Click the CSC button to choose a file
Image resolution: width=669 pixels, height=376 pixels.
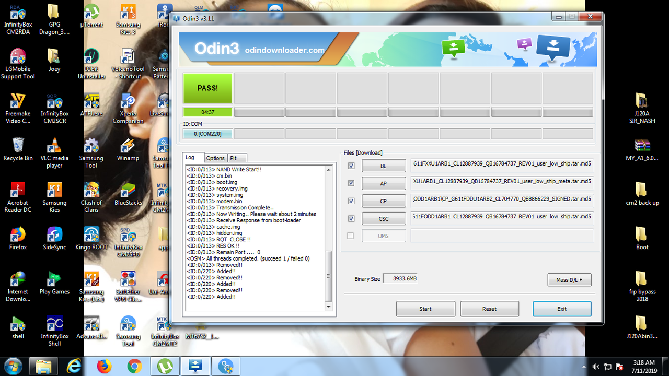384,219
